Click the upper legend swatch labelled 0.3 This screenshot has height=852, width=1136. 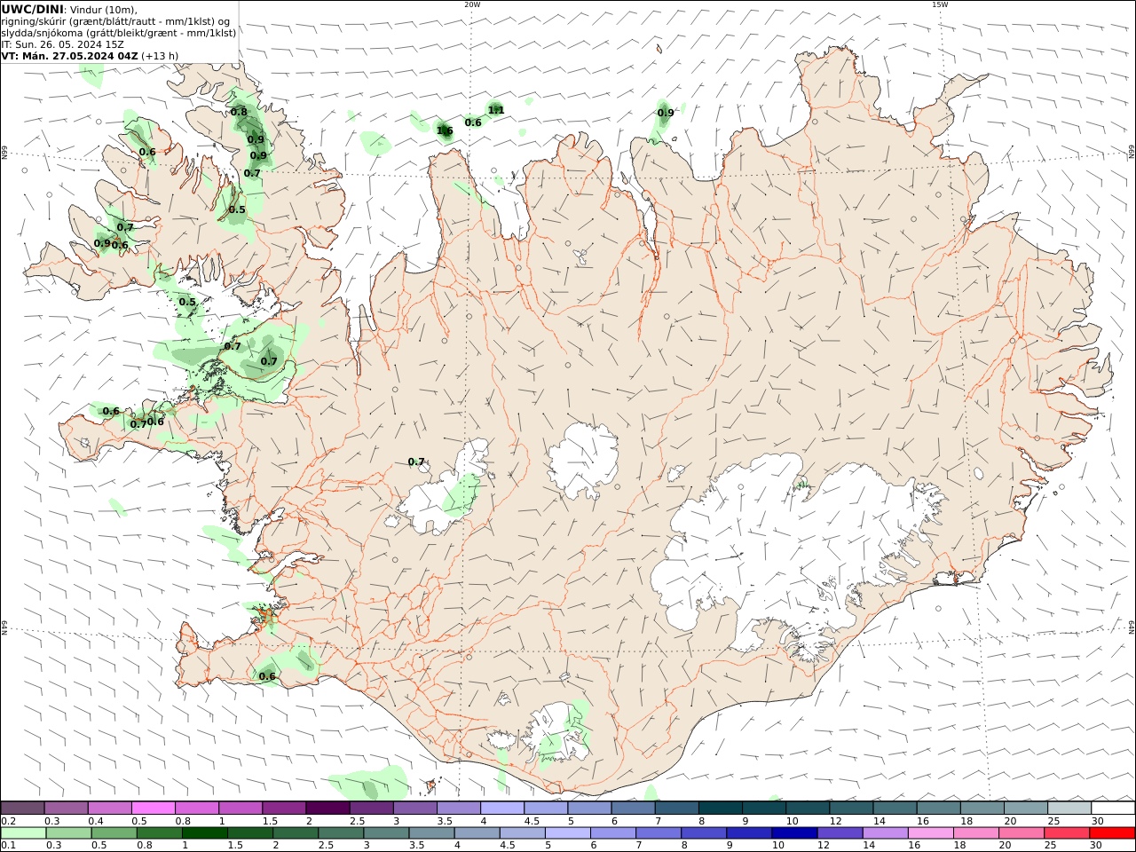pos(66,808)
